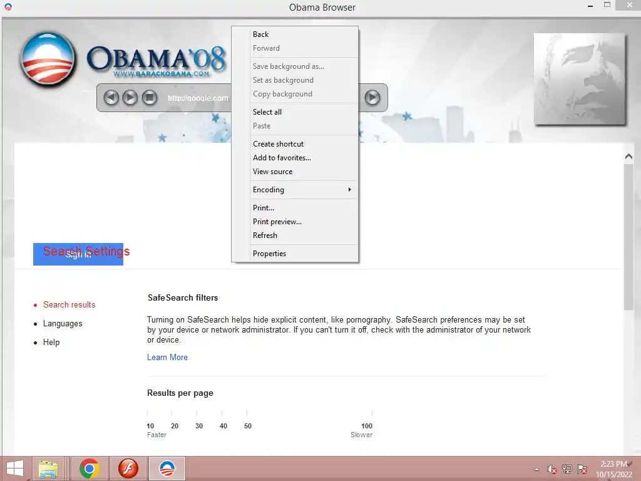Choose Back in the context menu
This screenshot has width=641, height=481.
(x=295, y=34)
